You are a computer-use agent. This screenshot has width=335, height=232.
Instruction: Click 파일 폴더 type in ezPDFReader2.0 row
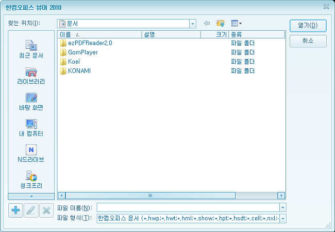[243, 43]
